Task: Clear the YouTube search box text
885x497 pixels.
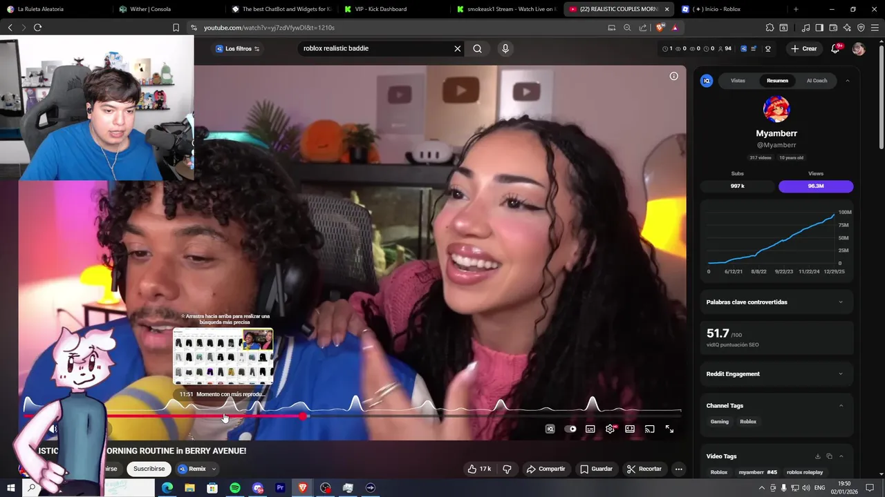Action: [457, 48]
